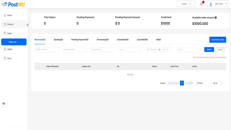Screen dimensions: 231x130
Task: Open the English language dropdown
Action: (186, 4)
